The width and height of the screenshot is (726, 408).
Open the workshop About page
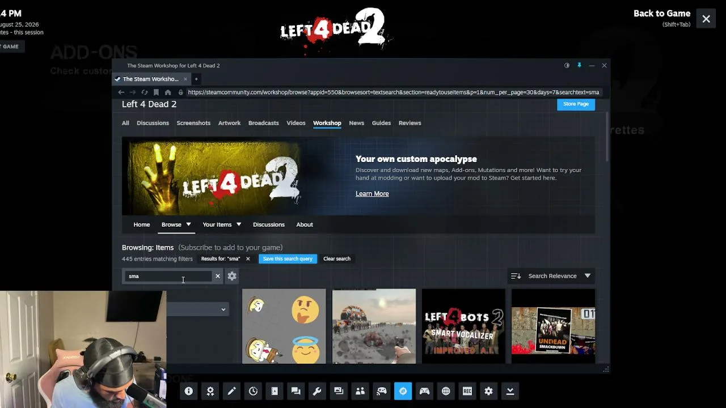304,224
